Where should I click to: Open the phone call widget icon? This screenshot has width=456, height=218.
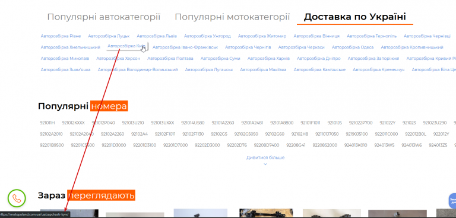tap(17, 198)
